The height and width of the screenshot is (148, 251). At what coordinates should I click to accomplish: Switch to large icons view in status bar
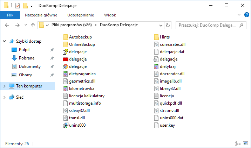pos(245,143)
